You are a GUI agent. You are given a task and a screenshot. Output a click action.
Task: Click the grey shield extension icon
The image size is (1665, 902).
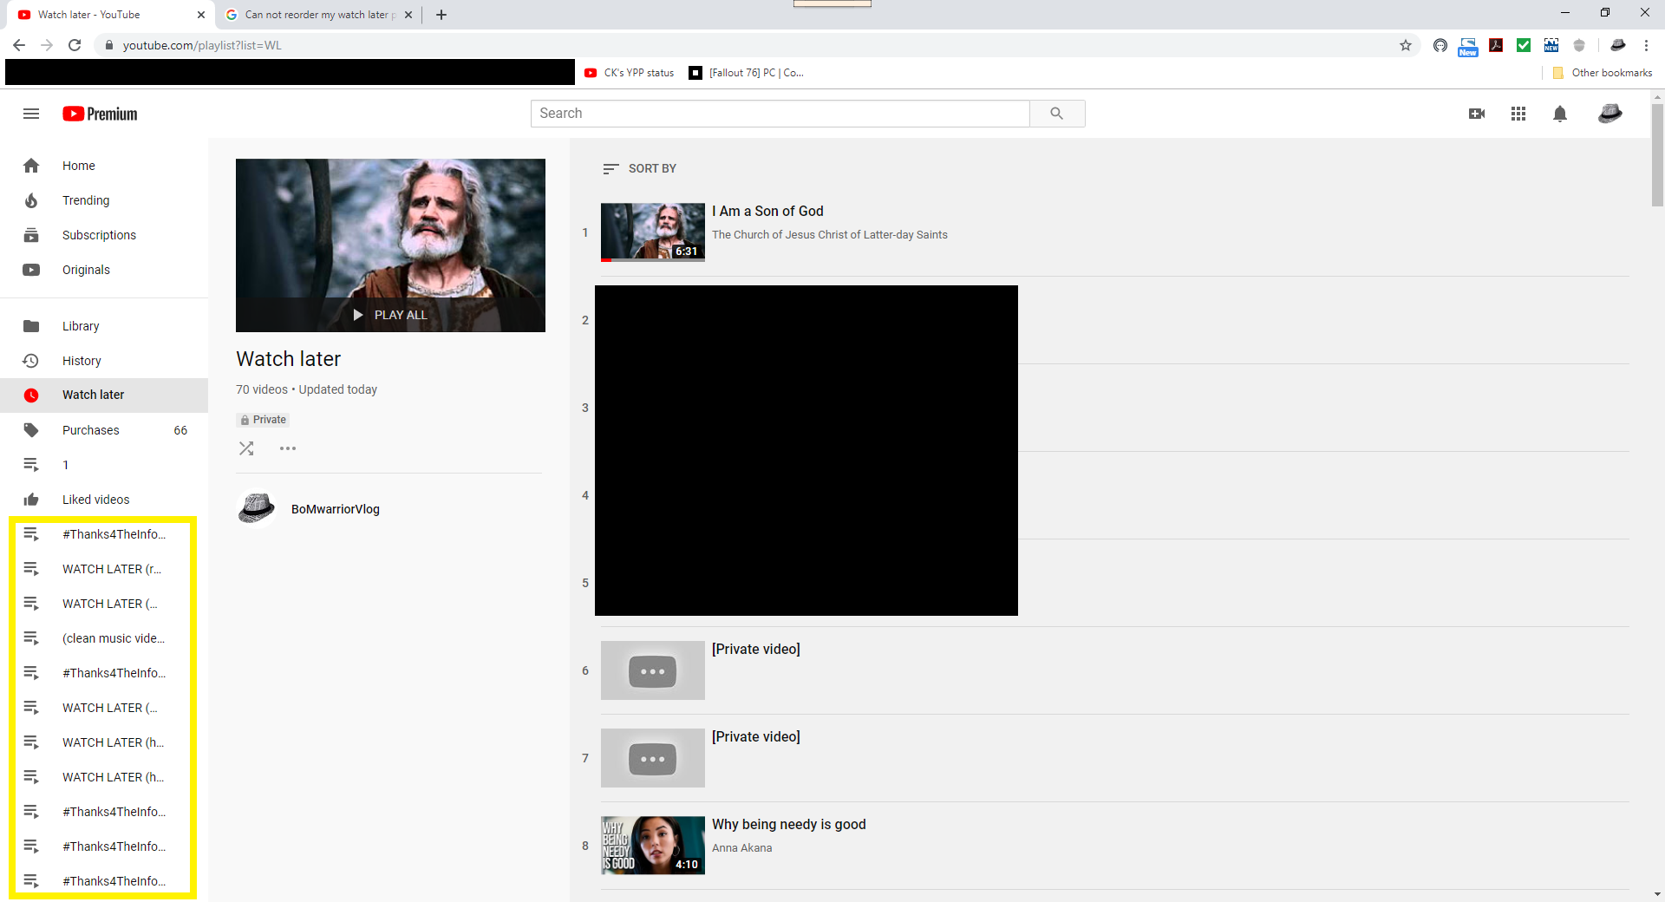pyautogui.click(x=1579, y=45)
